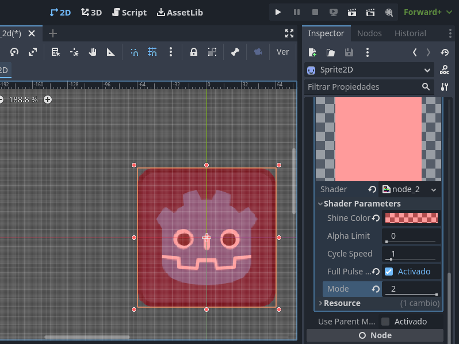The image size is (459, 344).
Task: Open the Shine Color picker swatch
Action: pos(411,218)
